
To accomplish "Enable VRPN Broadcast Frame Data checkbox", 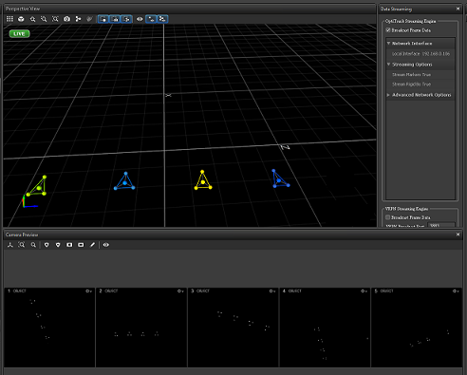I will [387, 217].
